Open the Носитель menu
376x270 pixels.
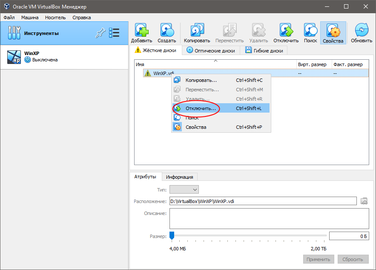click(55, 17)
